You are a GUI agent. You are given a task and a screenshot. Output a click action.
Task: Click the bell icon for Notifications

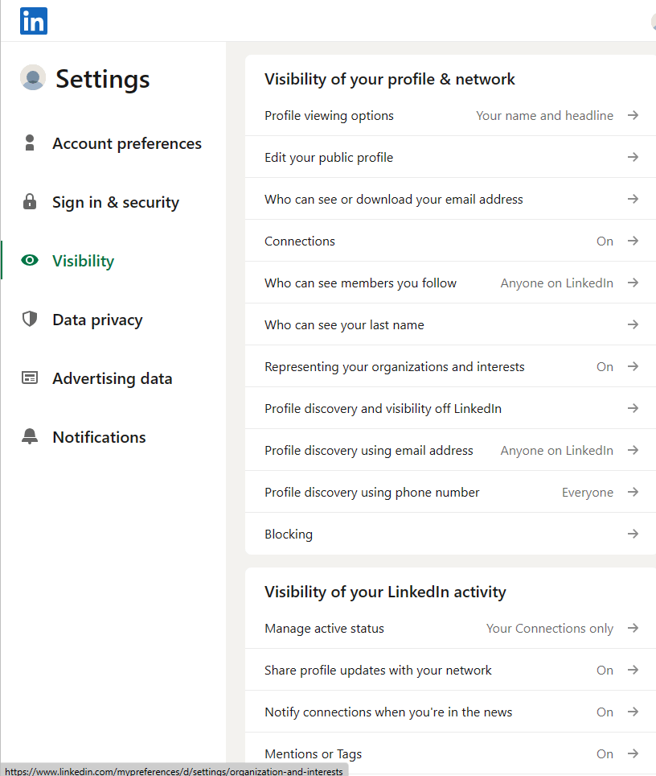pyautogui.click(x=30, y=436)
